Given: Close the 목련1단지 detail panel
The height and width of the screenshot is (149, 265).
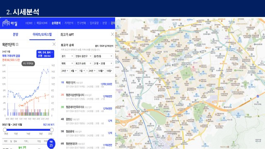Looking at the screenshot, I should 54,44.
